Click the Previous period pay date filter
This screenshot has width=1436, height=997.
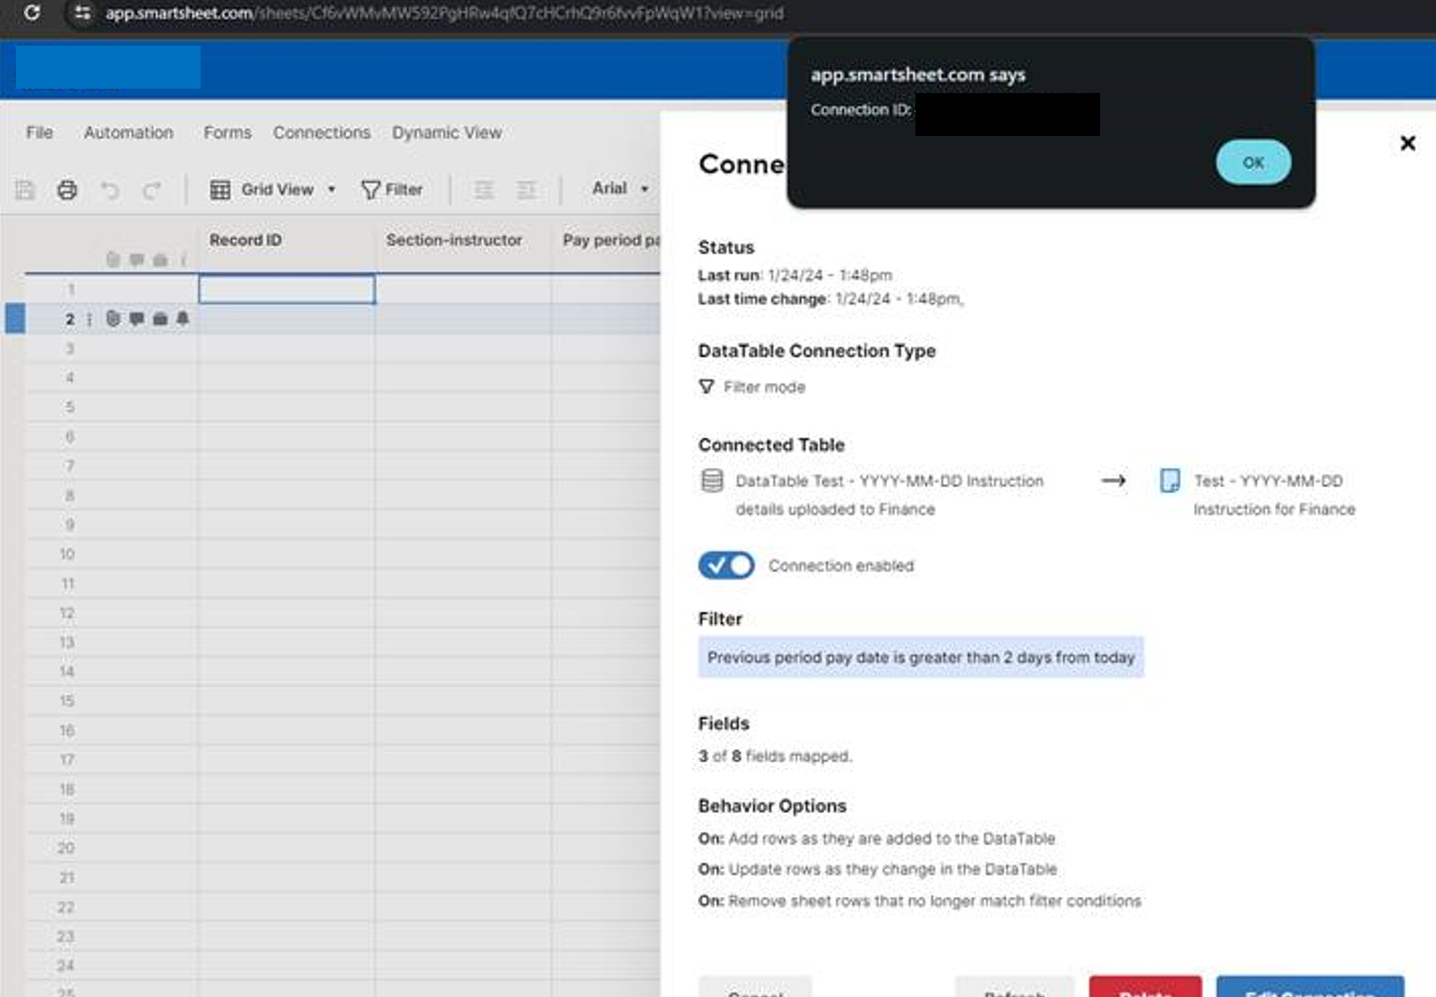click(920, 657)
